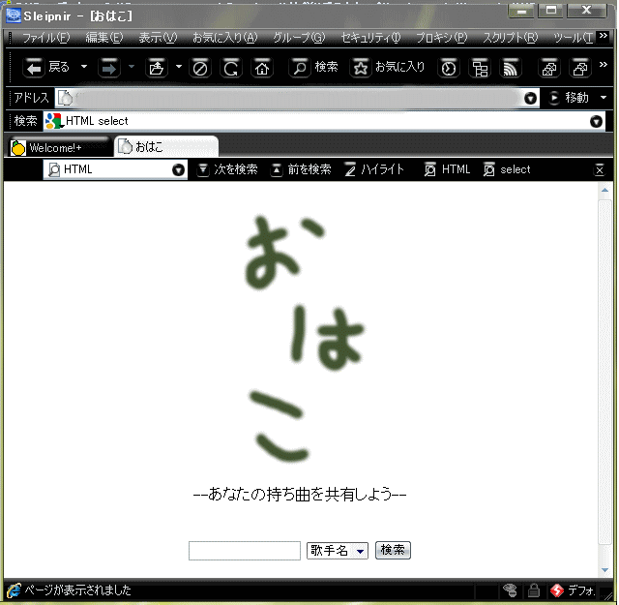Toggle the ハイライト highlight button
The width and height of the screenshot is (619, 605).
point(374,169)
